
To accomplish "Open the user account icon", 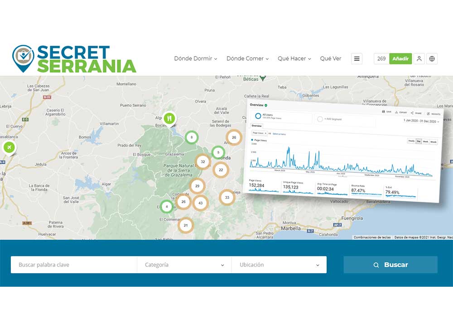I will point(419,59).
